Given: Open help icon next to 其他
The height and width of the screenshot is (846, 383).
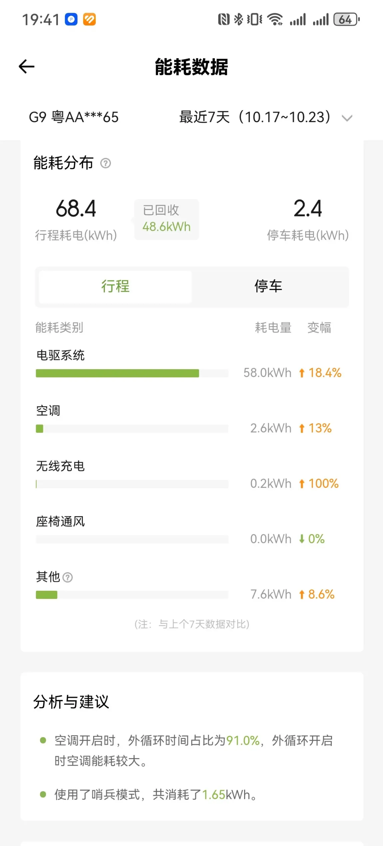Looking at the screenshot, I should click(x=68, y=577).
